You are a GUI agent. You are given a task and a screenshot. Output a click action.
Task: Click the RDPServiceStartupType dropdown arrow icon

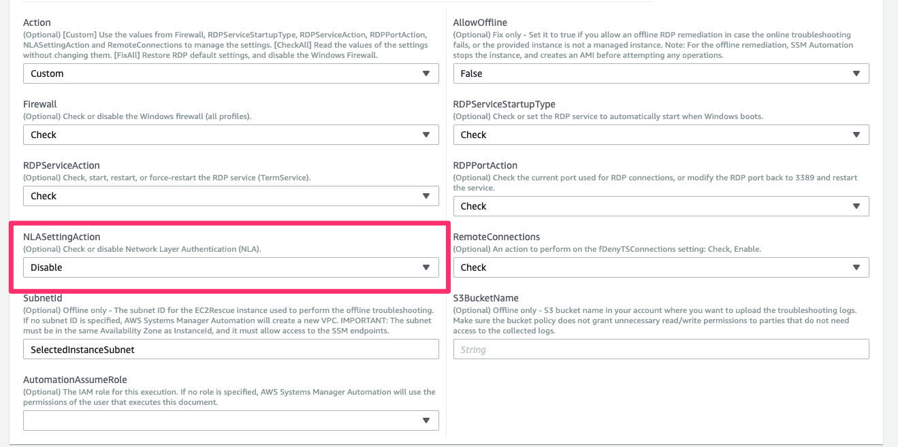click(x=859, y=135)
